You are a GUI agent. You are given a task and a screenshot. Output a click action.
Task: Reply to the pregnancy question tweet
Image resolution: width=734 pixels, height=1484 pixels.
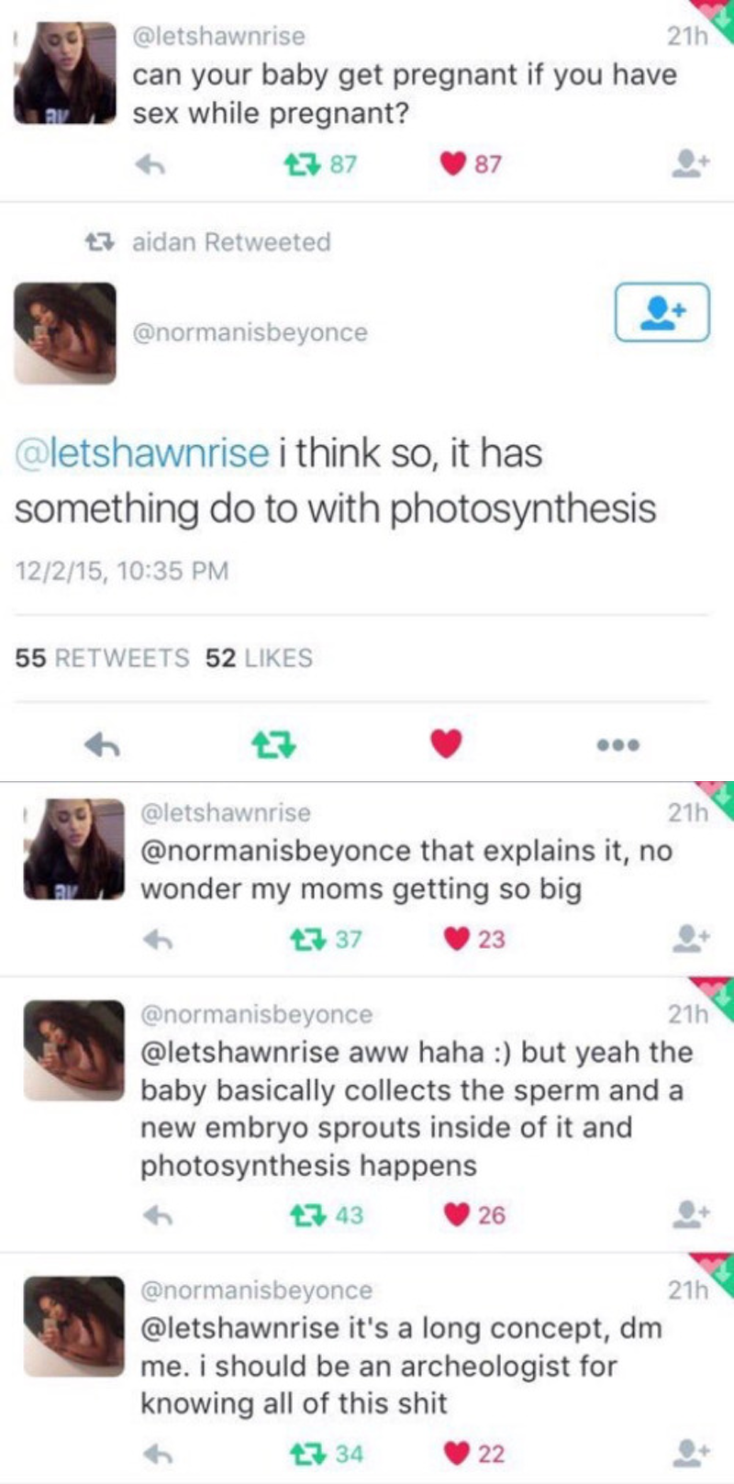coord(150,164)
